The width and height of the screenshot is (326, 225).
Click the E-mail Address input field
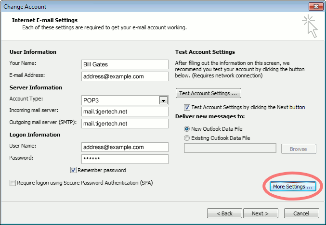(x=125, y=76)
